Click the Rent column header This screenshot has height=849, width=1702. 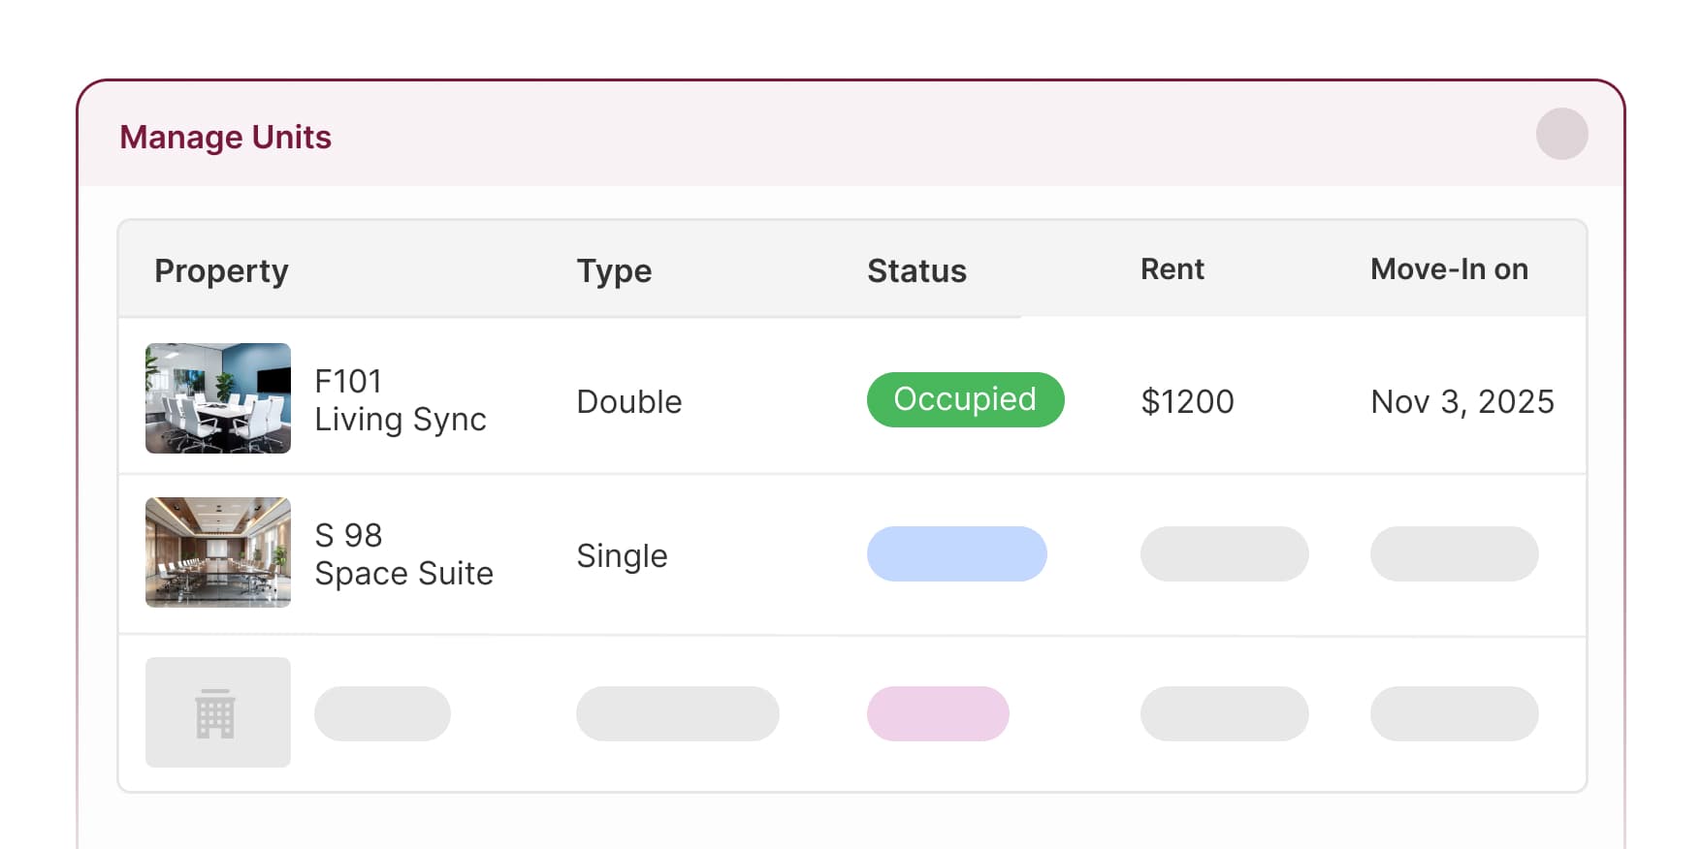(1172, 269)
